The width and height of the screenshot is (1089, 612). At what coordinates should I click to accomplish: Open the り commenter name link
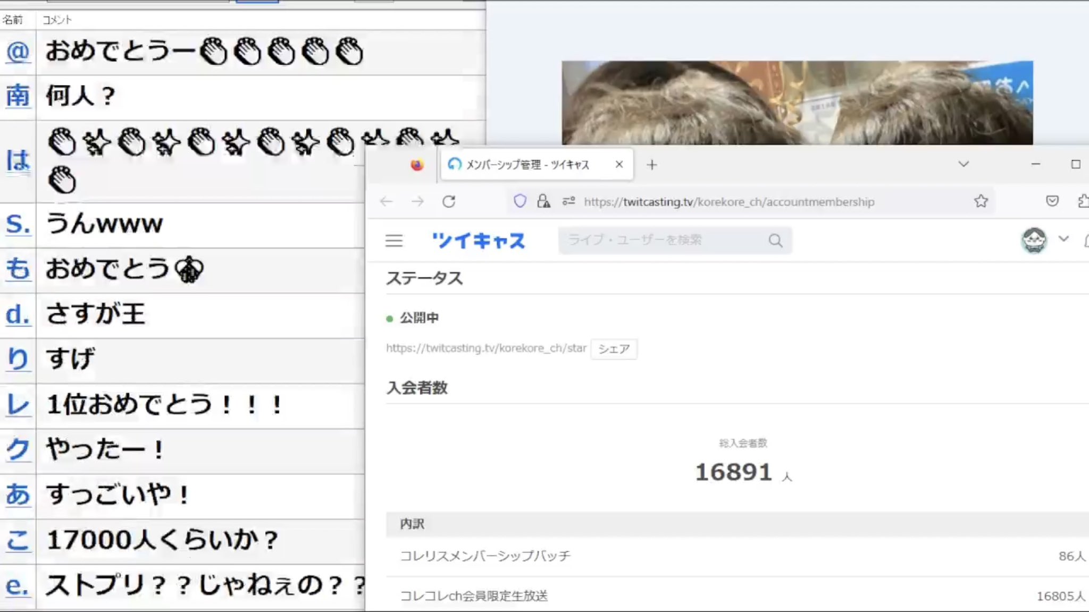pos(18,359)
